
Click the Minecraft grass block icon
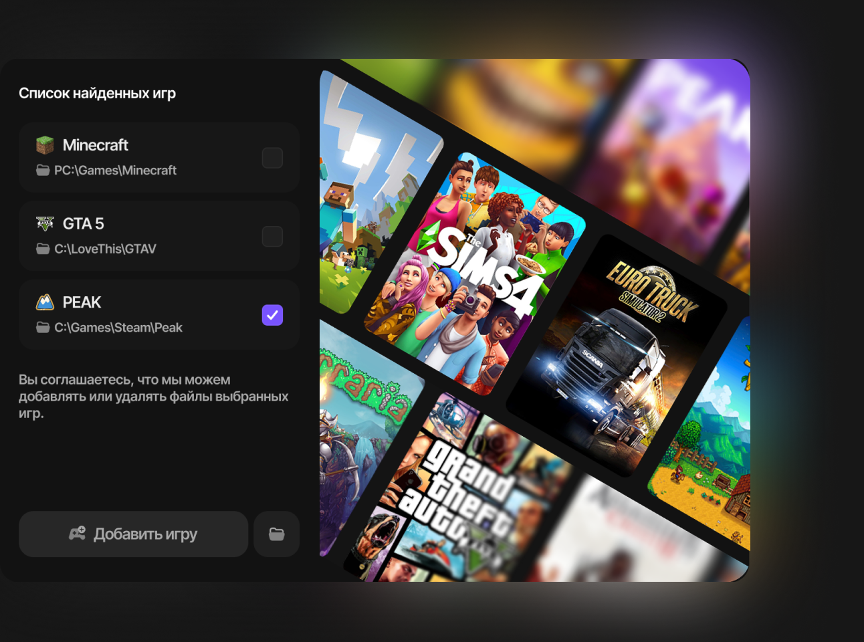45,145
